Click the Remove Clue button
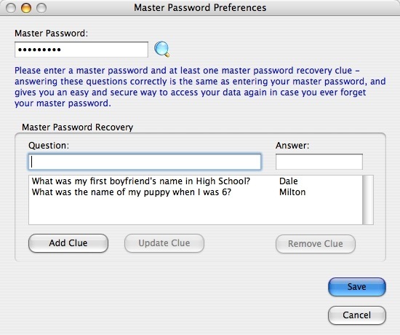This screenshot has width=400, height=335. (x=316, y=244)
